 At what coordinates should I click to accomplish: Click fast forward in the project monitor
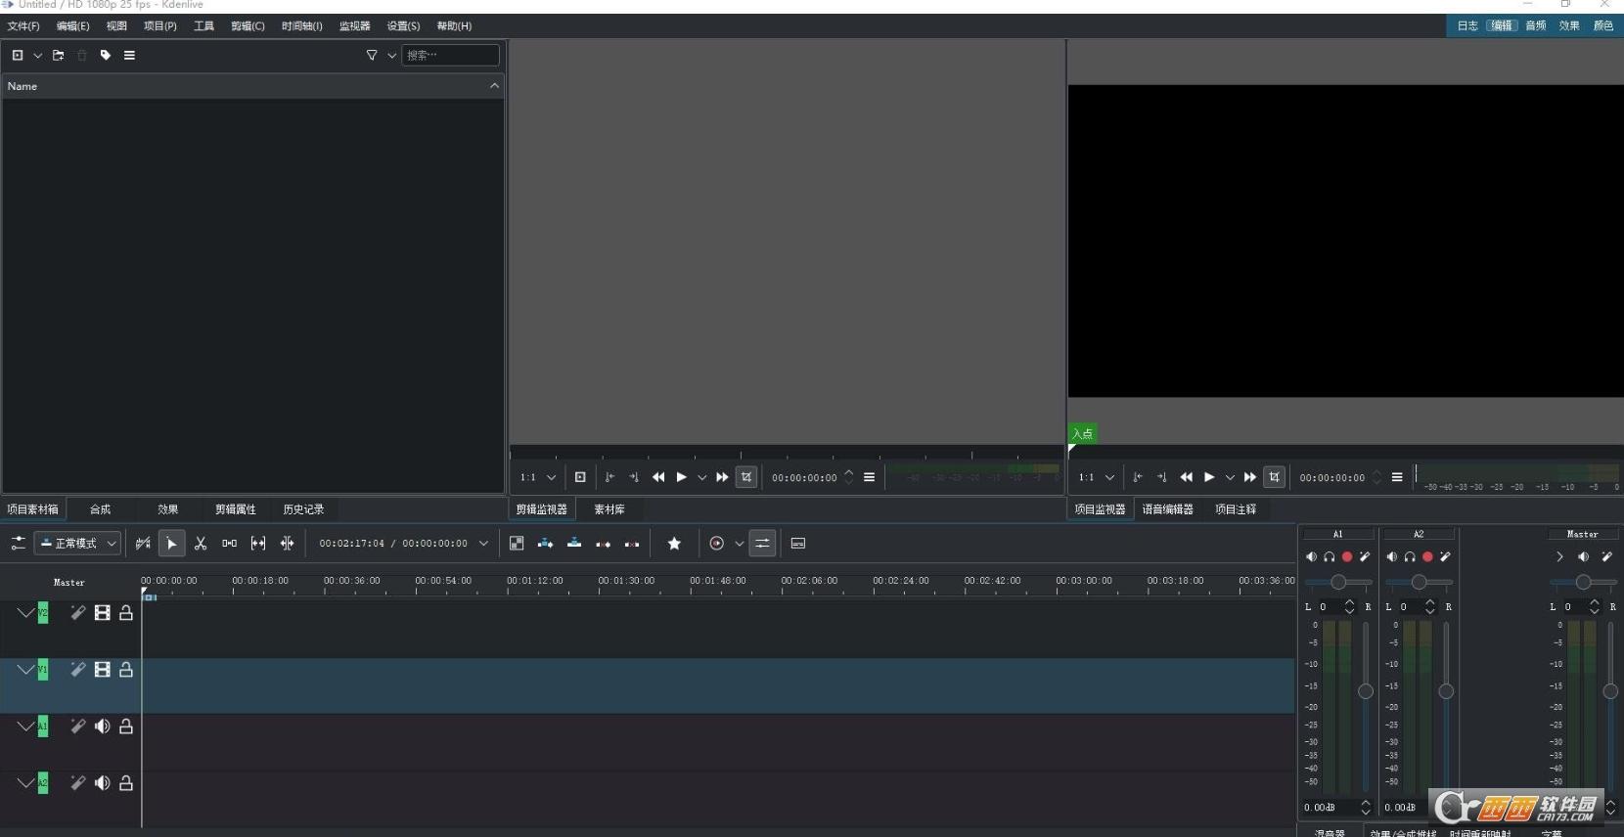click(x=1250, y=477)
